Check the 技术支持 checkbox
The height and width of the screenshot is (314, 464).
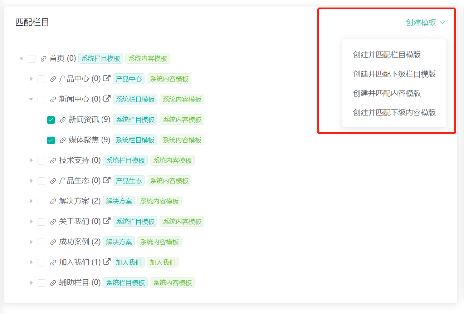point(41,161)
